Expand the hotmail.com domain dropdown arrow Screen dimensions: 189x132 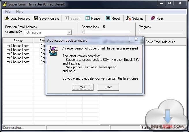[69, 32]
